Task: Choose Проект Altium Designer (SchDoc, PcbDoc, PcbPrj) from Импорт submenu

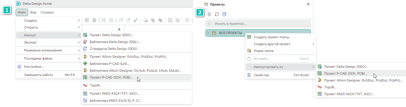Action: [129, 57]
